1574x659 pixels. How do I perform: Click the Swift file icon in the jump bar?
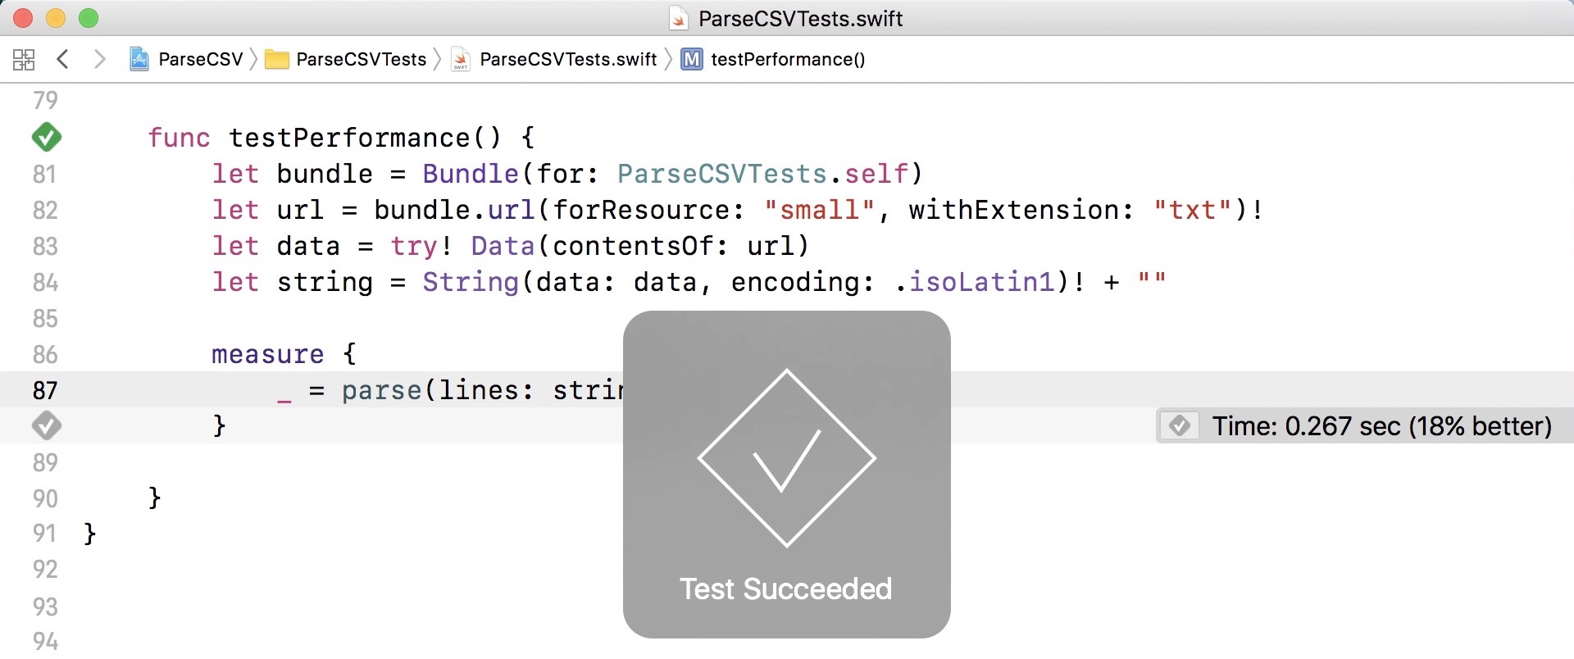click(462, 59)
